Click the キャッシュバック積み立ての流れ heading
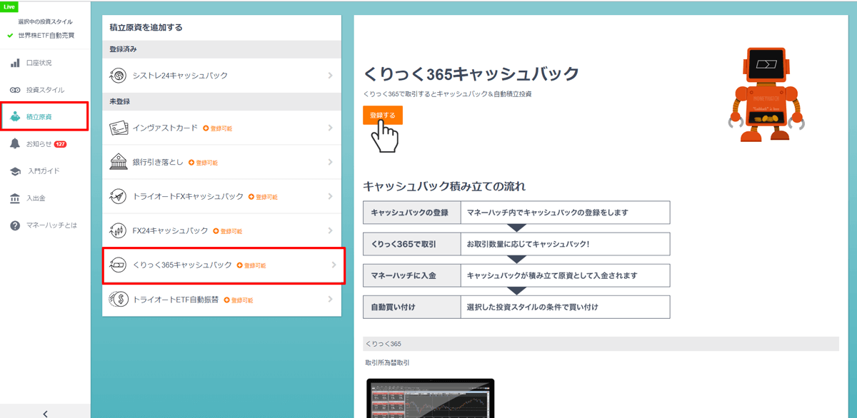 tap(444, 187)
